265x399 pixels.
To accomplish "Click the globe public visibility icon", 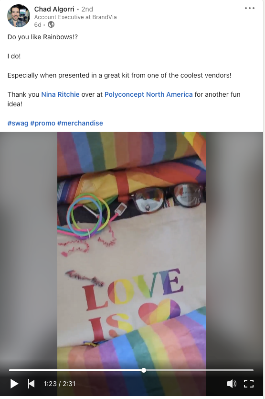I will pos(51,24).
